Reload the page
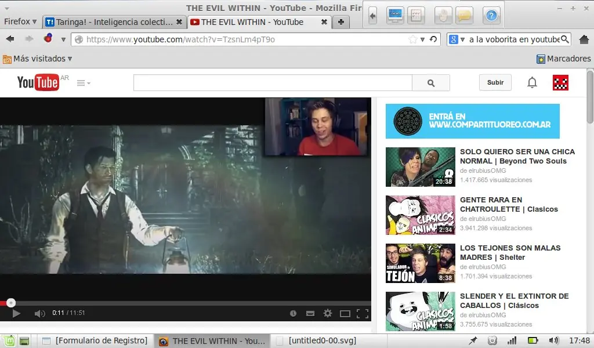This screenshot has width=594, height=348. pos(433,39)
